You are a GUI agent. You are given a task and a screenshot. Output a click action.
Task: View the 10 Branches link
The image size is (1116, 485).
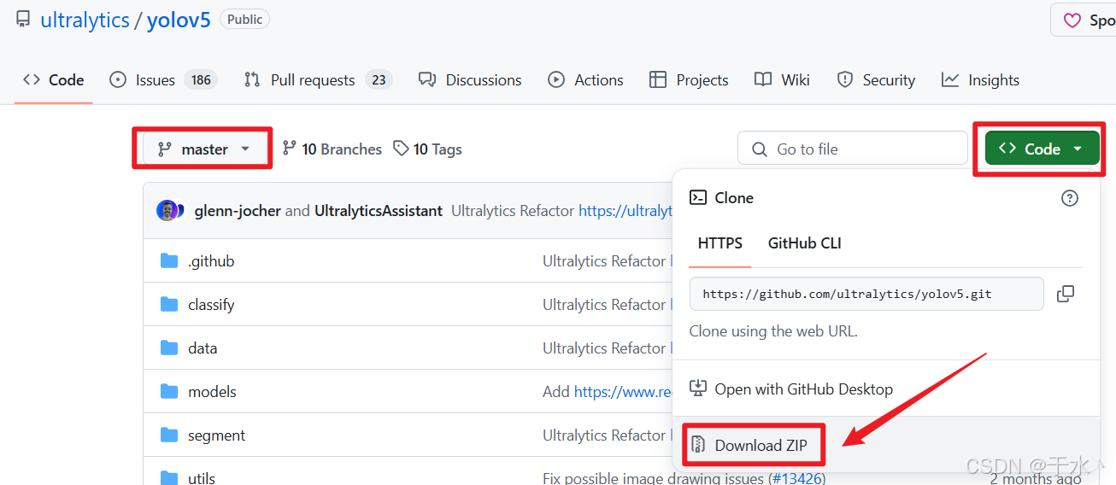pyautogui.click(x=332, y=149)
